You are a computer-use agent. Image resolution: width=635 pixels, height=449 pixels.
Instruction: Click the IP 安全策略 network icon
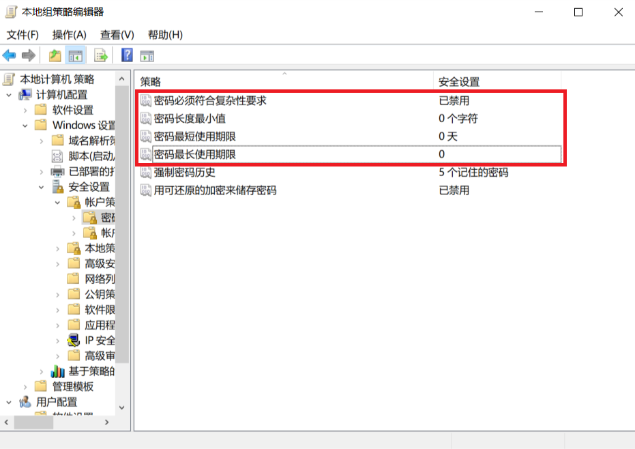[74, 341]
